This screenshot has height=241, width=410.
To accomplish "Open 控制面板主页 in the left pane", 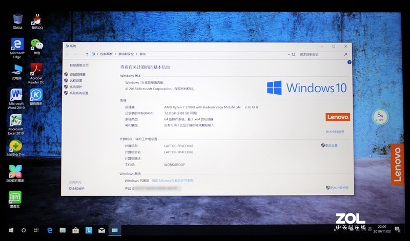I will (x=79, y=65).
